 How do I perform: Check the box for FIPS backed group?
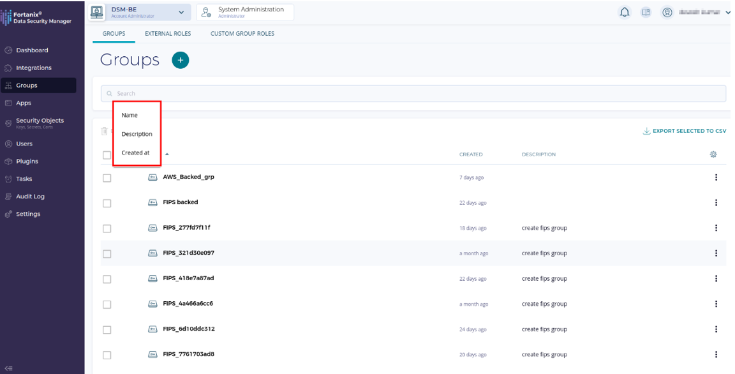click(x=107, y=203)
